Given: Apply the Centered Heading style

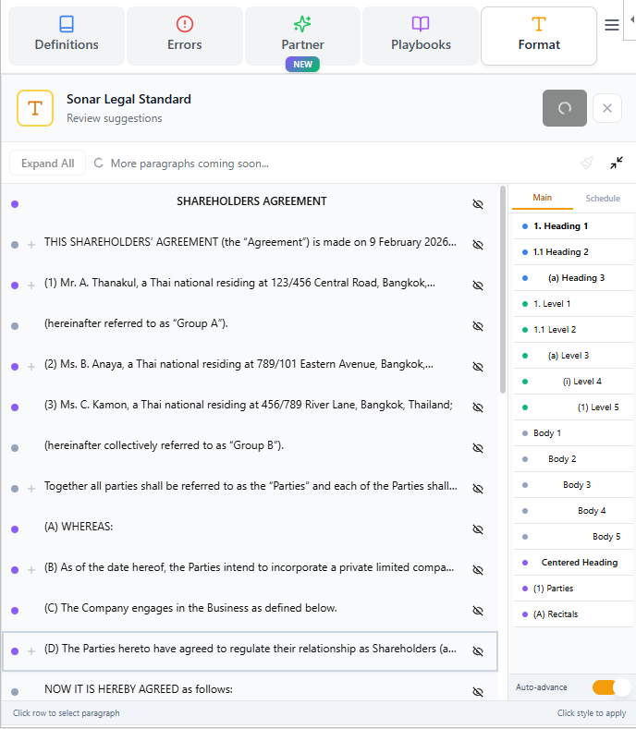Looking at the screenshot, I should (x=579, y=563).
